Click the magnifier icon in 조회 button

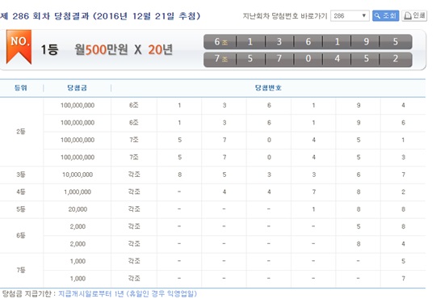point(377,16)
